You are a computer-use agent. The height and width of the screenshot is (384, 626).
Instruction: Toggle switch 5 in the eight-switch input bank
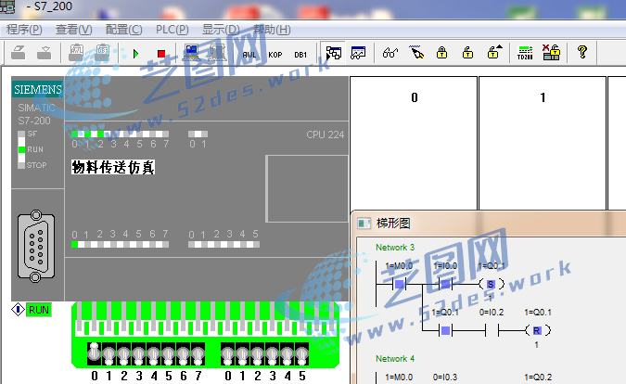click(168, 353)
